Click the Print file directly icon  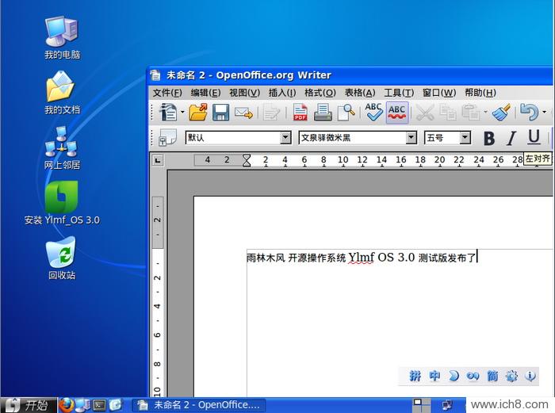[323, 113]
